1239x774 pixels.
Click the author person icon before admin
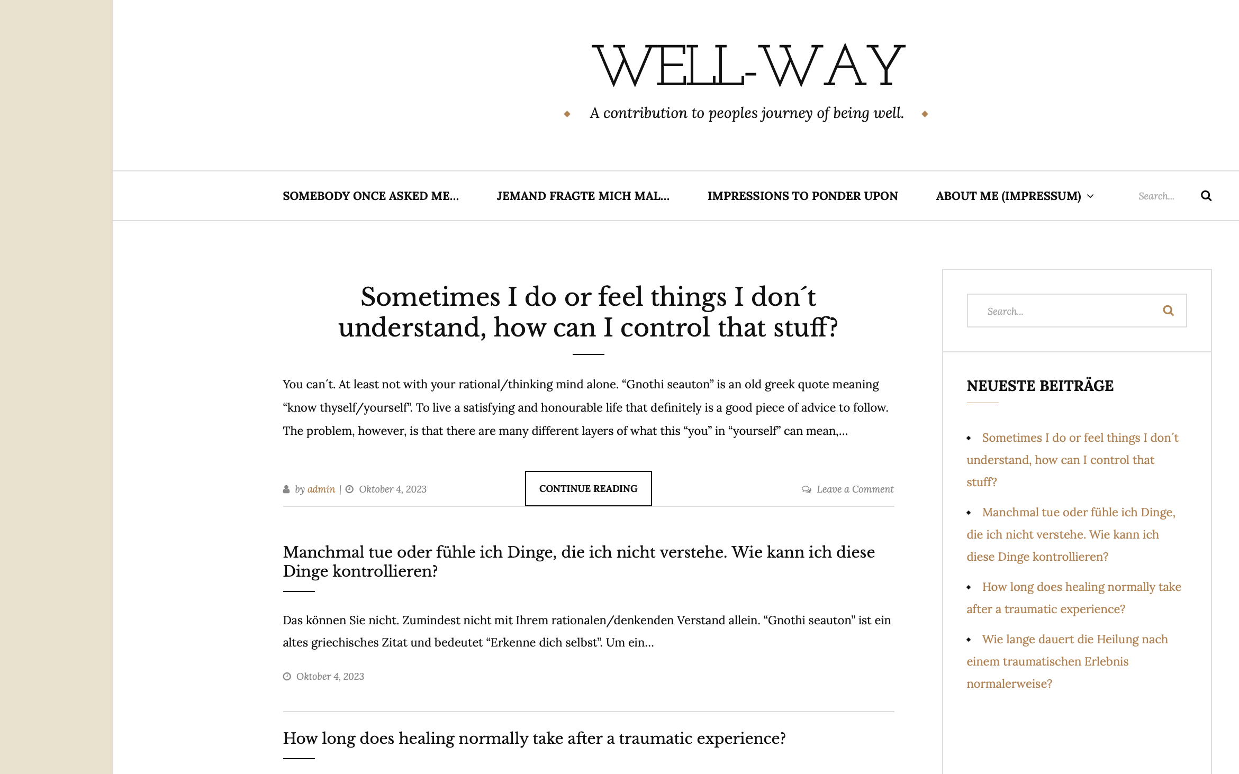[x=286, y=489]
